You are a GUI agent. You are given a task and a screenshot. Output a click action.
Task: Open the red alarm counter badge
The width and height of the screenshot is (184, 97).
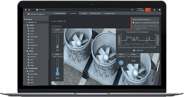pos(148,10)
